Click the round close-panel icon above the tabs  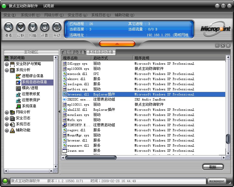pos(228,45)
